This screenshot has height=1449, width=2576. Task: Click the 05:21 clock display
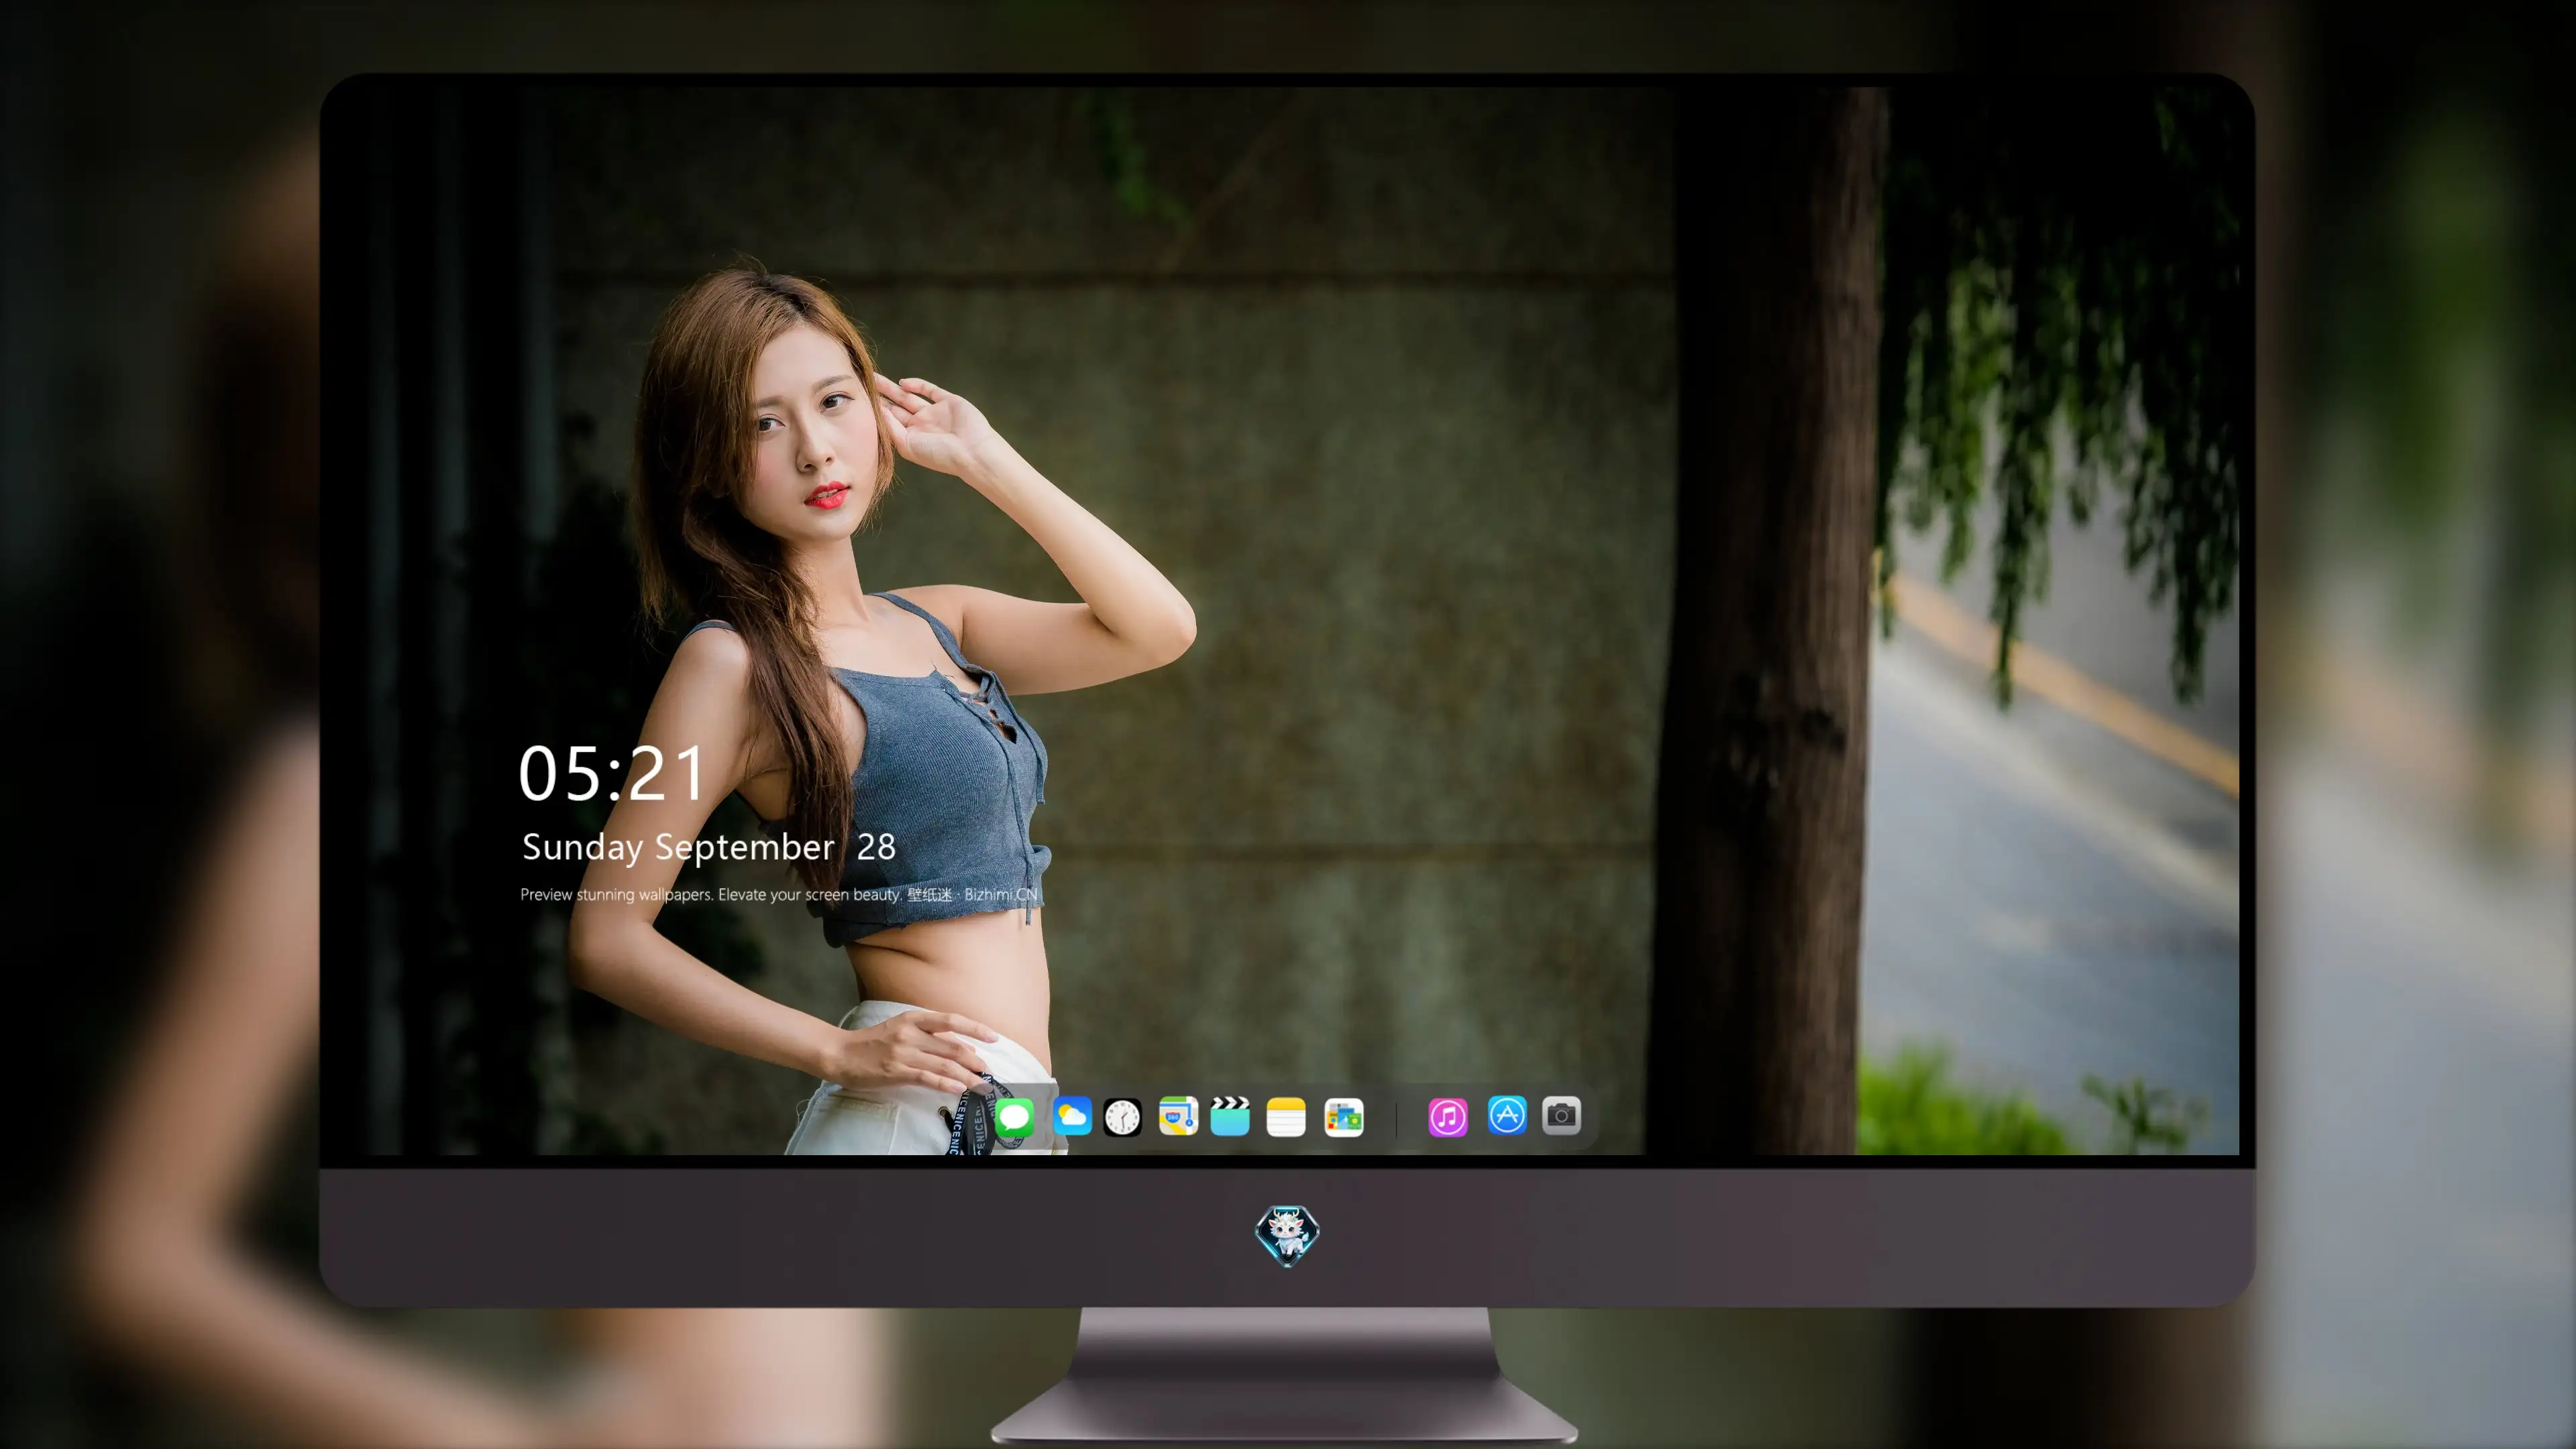(612, 773)
